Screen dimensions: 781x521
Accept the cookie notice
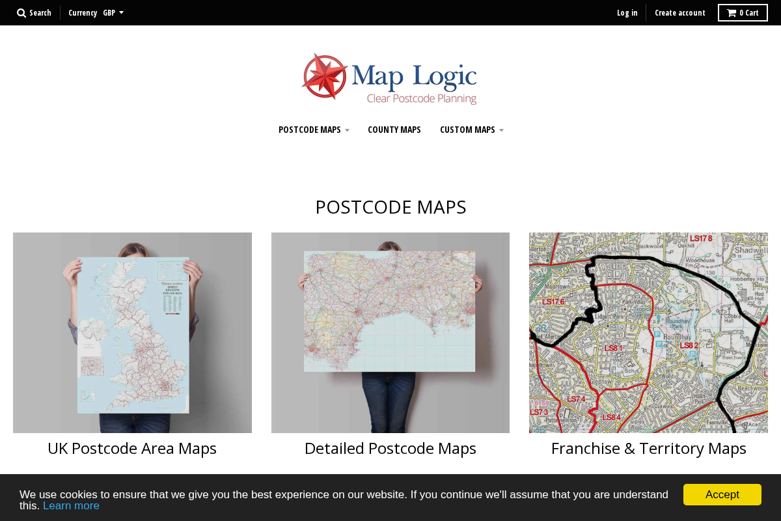[x=722, y=494]
